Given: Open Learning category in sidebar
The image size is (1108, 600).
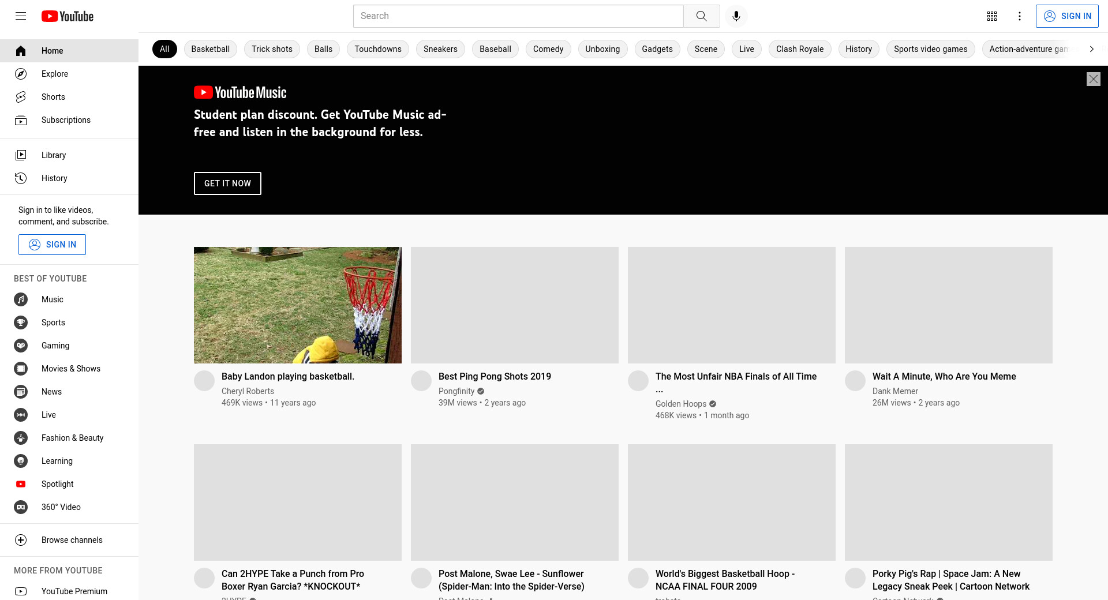Looking at the screenshot, I should (69, 461).
